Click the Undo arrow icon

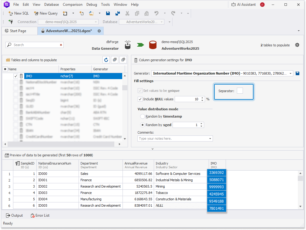156,13
